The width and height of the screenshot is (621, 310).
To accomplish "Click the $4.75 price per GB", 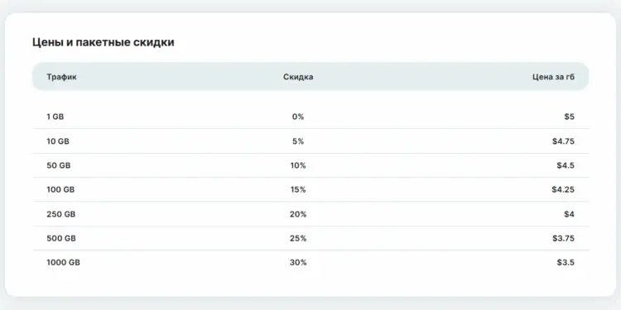I will [563, 141].
